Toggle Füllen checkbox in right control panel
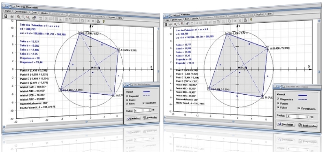The width and height of the screenshot is (323, 152). click(278, 107)
